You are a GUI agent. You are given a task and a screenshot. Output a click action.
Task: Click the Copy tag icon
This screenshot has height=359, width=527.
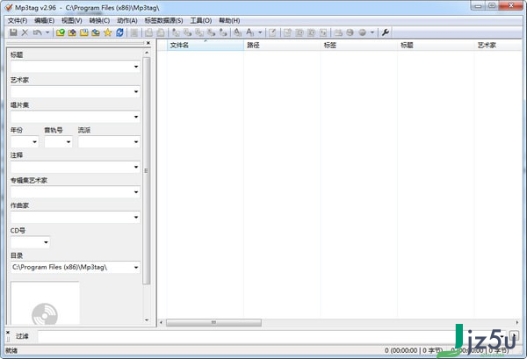[149, 32]
